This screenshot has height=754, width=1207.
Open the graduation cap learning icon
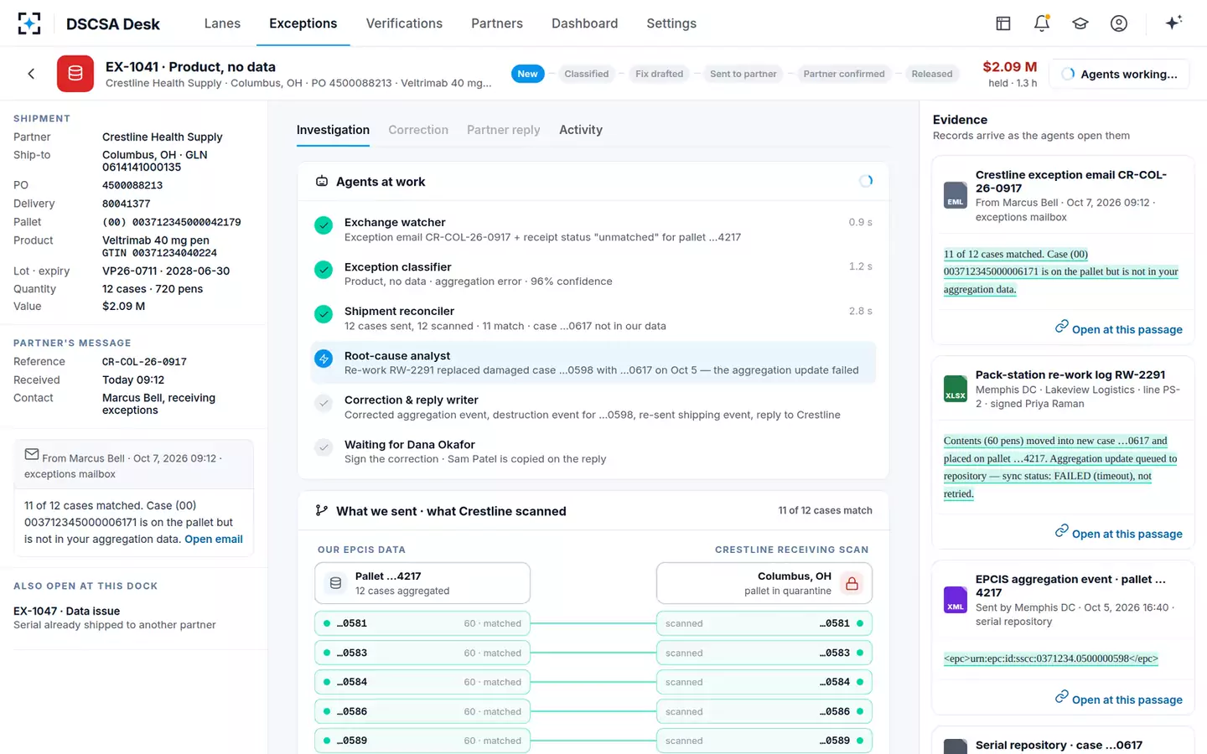1080,23
